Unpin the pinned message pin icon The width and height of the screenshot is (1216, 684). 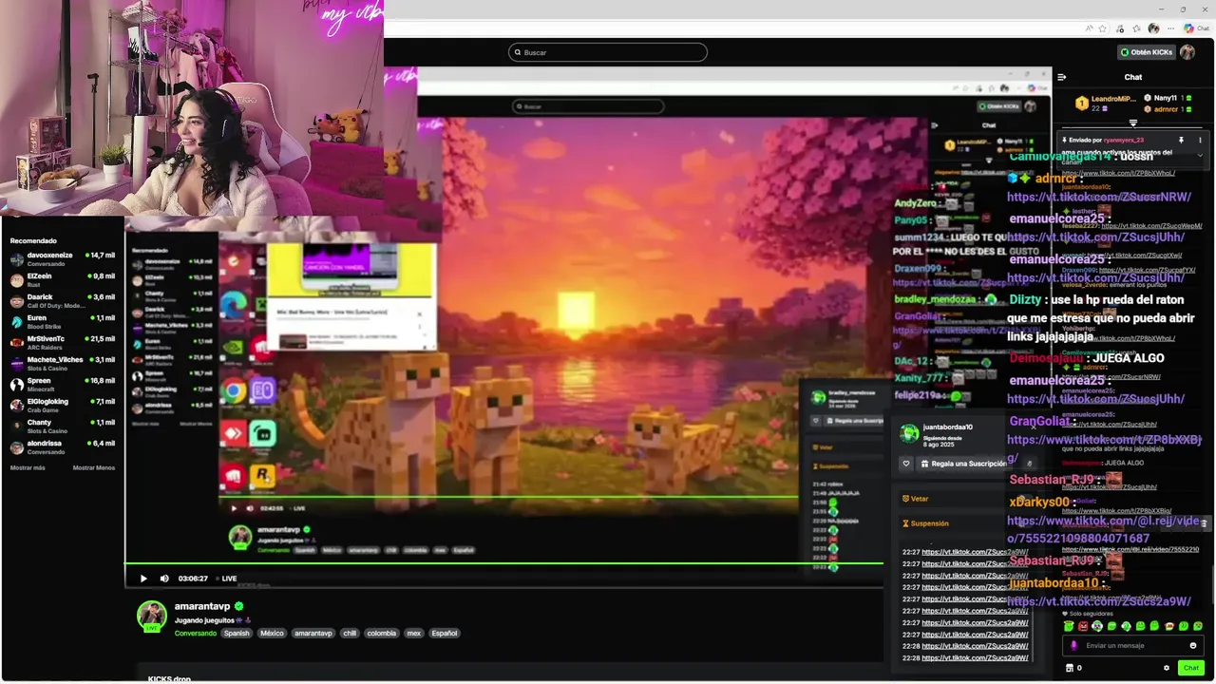1181,140
